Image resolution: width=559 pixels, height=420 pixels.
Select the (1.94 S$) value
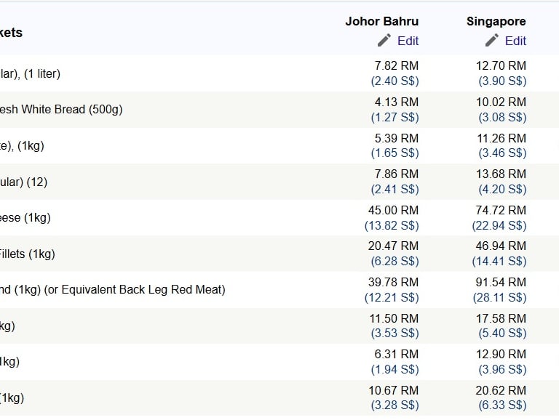coord(395,369)
